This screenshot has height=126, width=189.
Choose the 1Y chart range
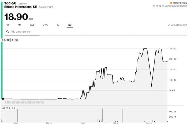pyautogui.click(x=58, y=25)
